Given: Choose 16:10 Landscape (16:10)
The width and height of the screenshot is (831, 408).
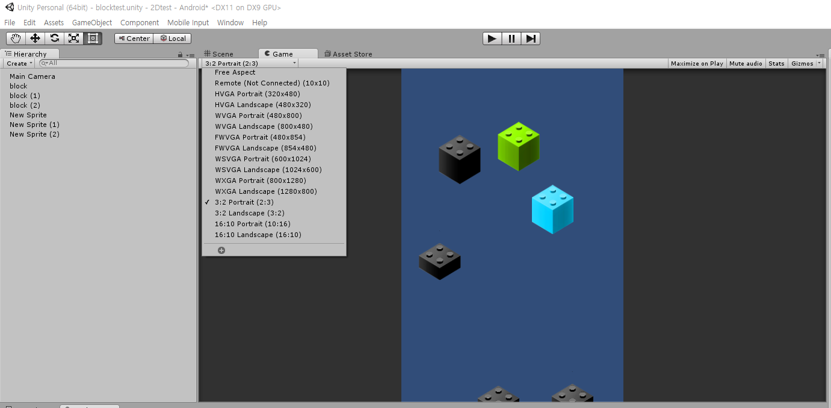Looking at the screenshot, I should 274,235.
